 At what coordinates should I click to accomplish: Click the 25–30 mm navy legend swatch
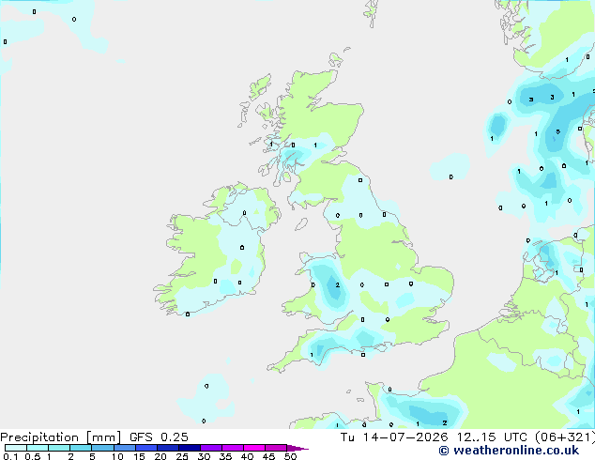coord(189,448)
